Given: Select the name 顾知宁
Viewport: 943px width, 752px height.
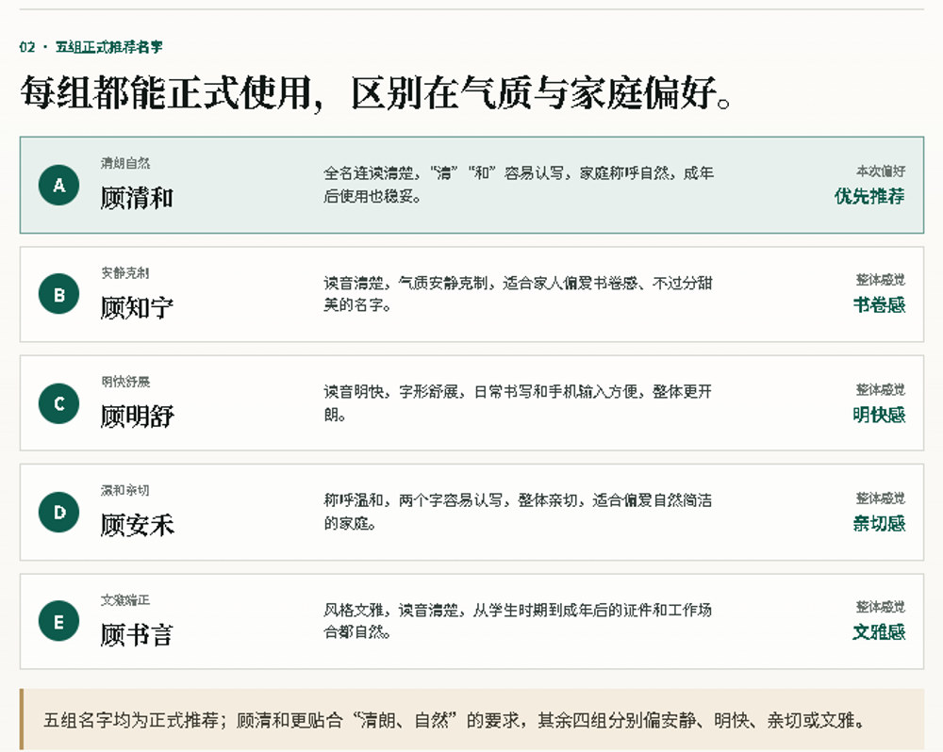Looking at the screenshot, I should click(137, 308).
